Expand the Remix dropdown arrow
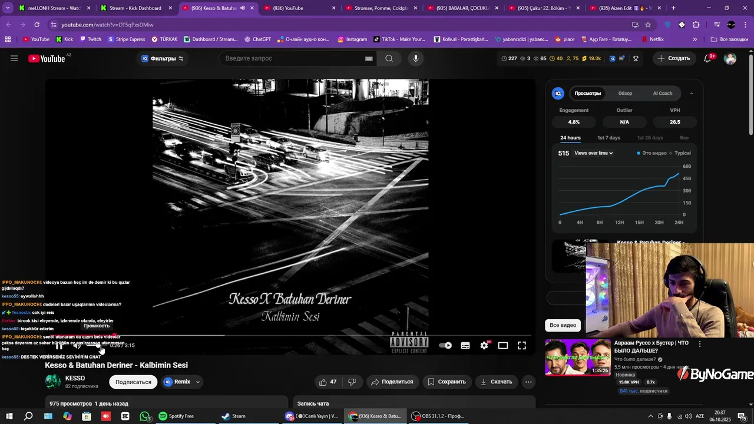Screen dimensions: 754x424 click(x=198, y=382)
